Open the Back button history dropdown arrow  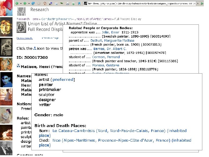click(x=21, y=3)
